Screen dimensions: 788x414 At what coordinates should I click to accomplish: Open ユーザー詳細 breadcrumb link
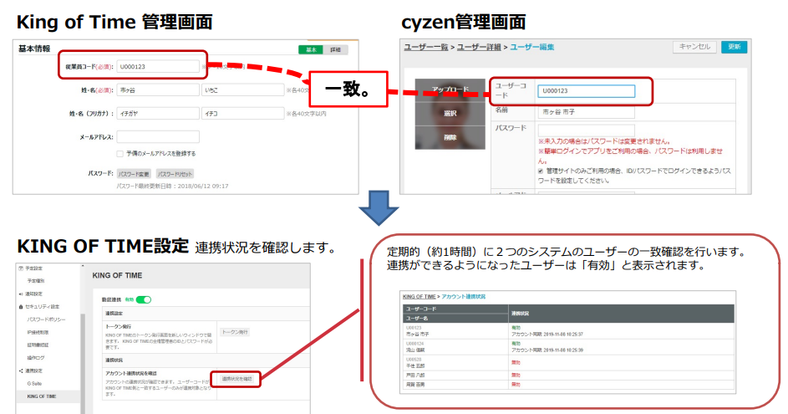(x=479, y=47)
